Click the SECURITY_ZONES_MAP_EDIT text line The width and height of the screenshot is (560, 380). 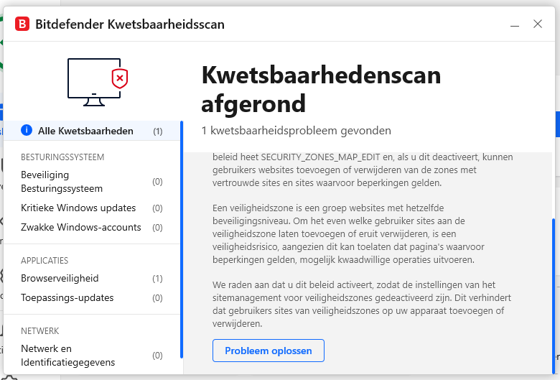[363, 157]
